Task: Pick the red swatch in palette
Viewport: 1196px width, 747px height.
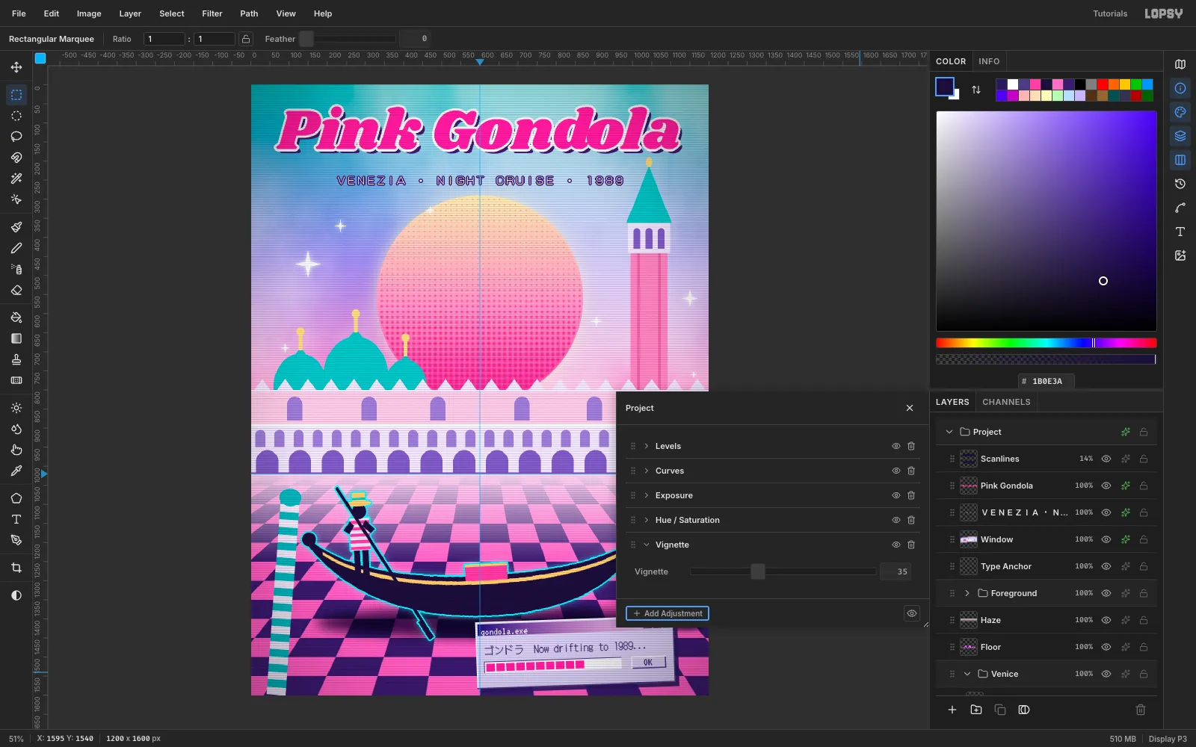Action: tap(1103, 84)
